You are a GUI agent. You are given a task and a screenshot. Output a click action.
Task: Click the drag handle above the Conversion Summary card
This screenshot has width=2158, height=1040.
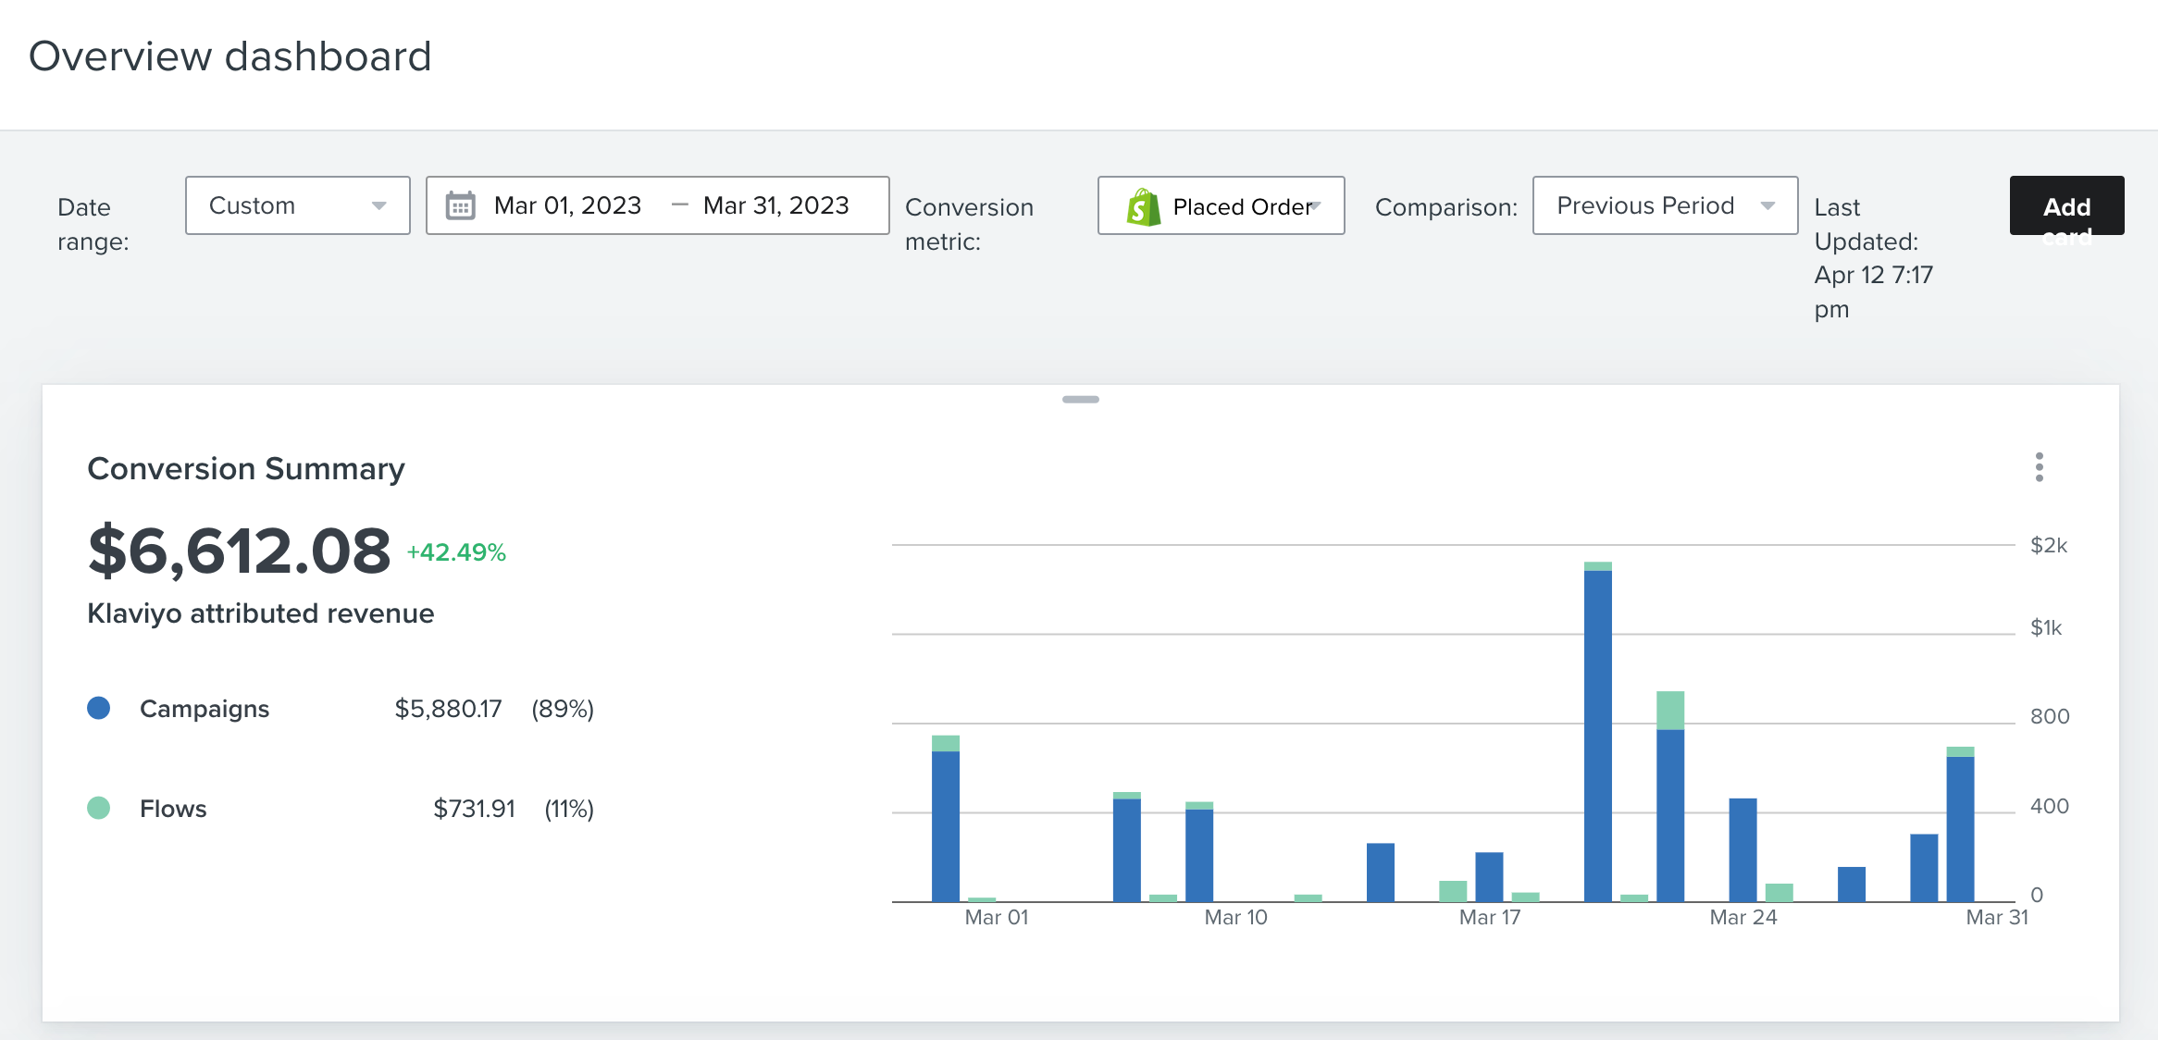coord(1079,399)
